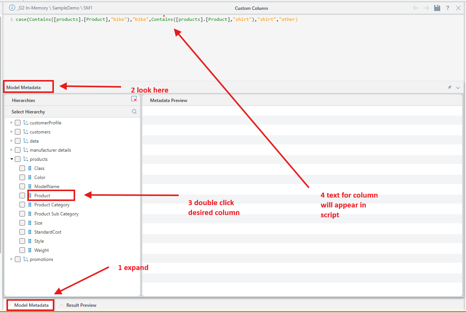Collapse the products tree node

12,159
